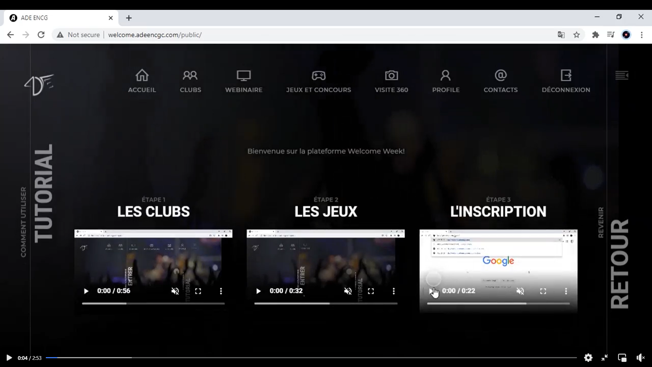This screenshot has height=367, width=652.
Task: Open the Clubs section icon
Action: pyautogui.click(x=190, y=75)
